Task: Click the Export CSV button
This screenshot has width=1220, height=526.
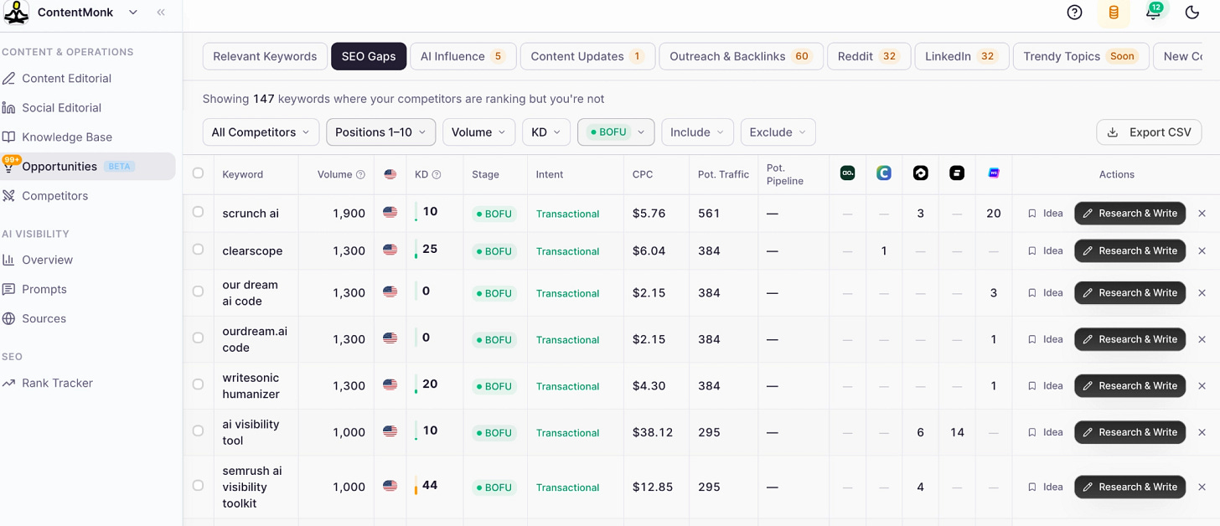Action: click(1149, 132)
